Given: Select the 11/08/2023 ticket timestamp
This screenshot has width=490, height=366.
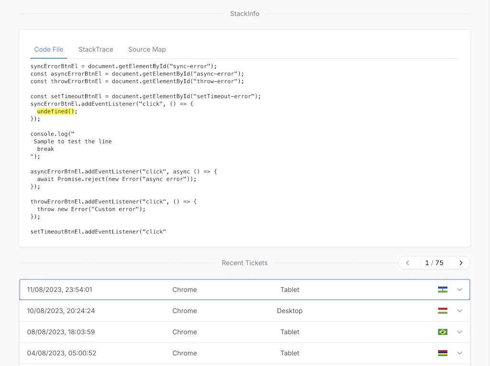Looking at the screenshot, I should click(x=59, y=289).
